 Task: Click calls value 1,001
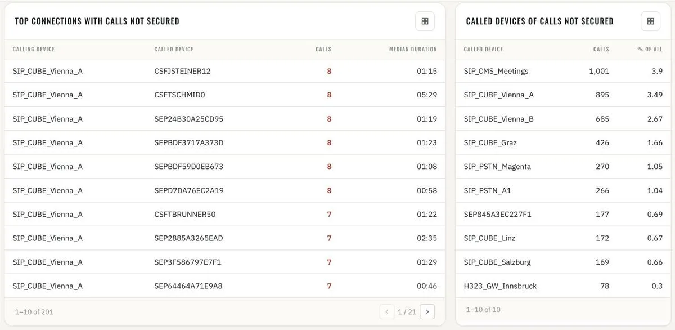[599, 71]
